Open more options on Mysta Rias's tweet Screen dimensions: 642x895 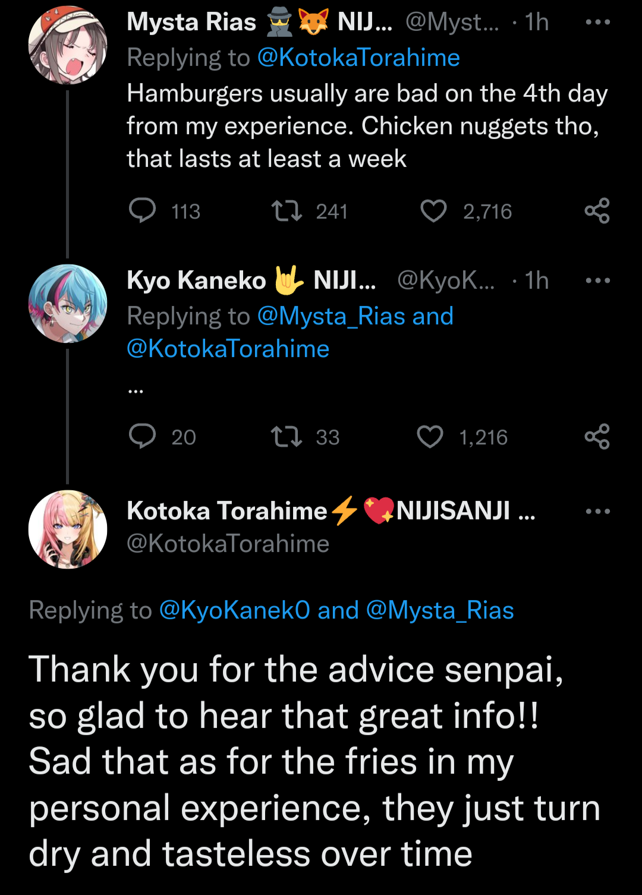pos(597,23)
